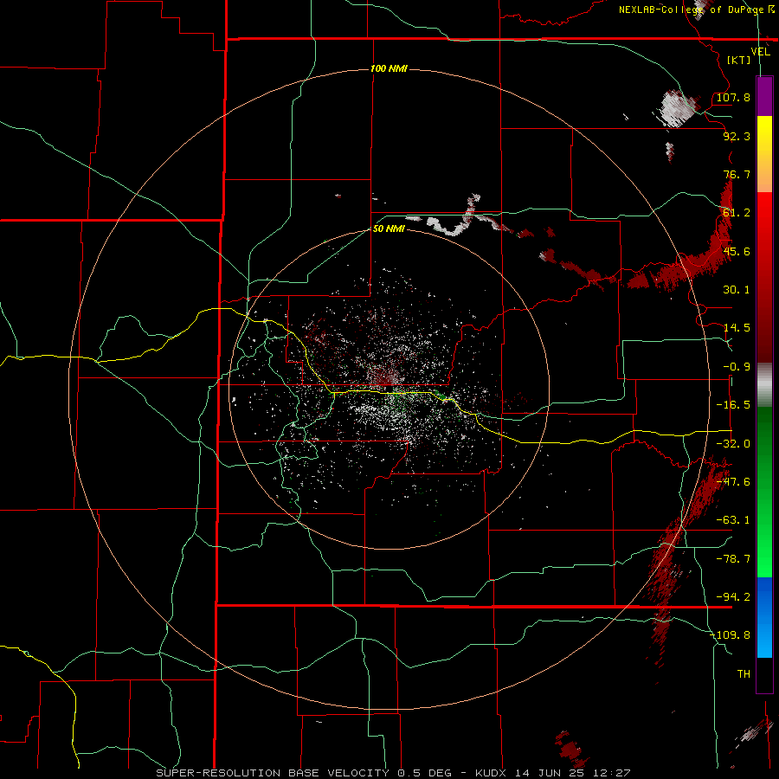This screenshot has height=779, width=779.
Task: Click the 100 NMI range ring label
Action: click(389, 68)
